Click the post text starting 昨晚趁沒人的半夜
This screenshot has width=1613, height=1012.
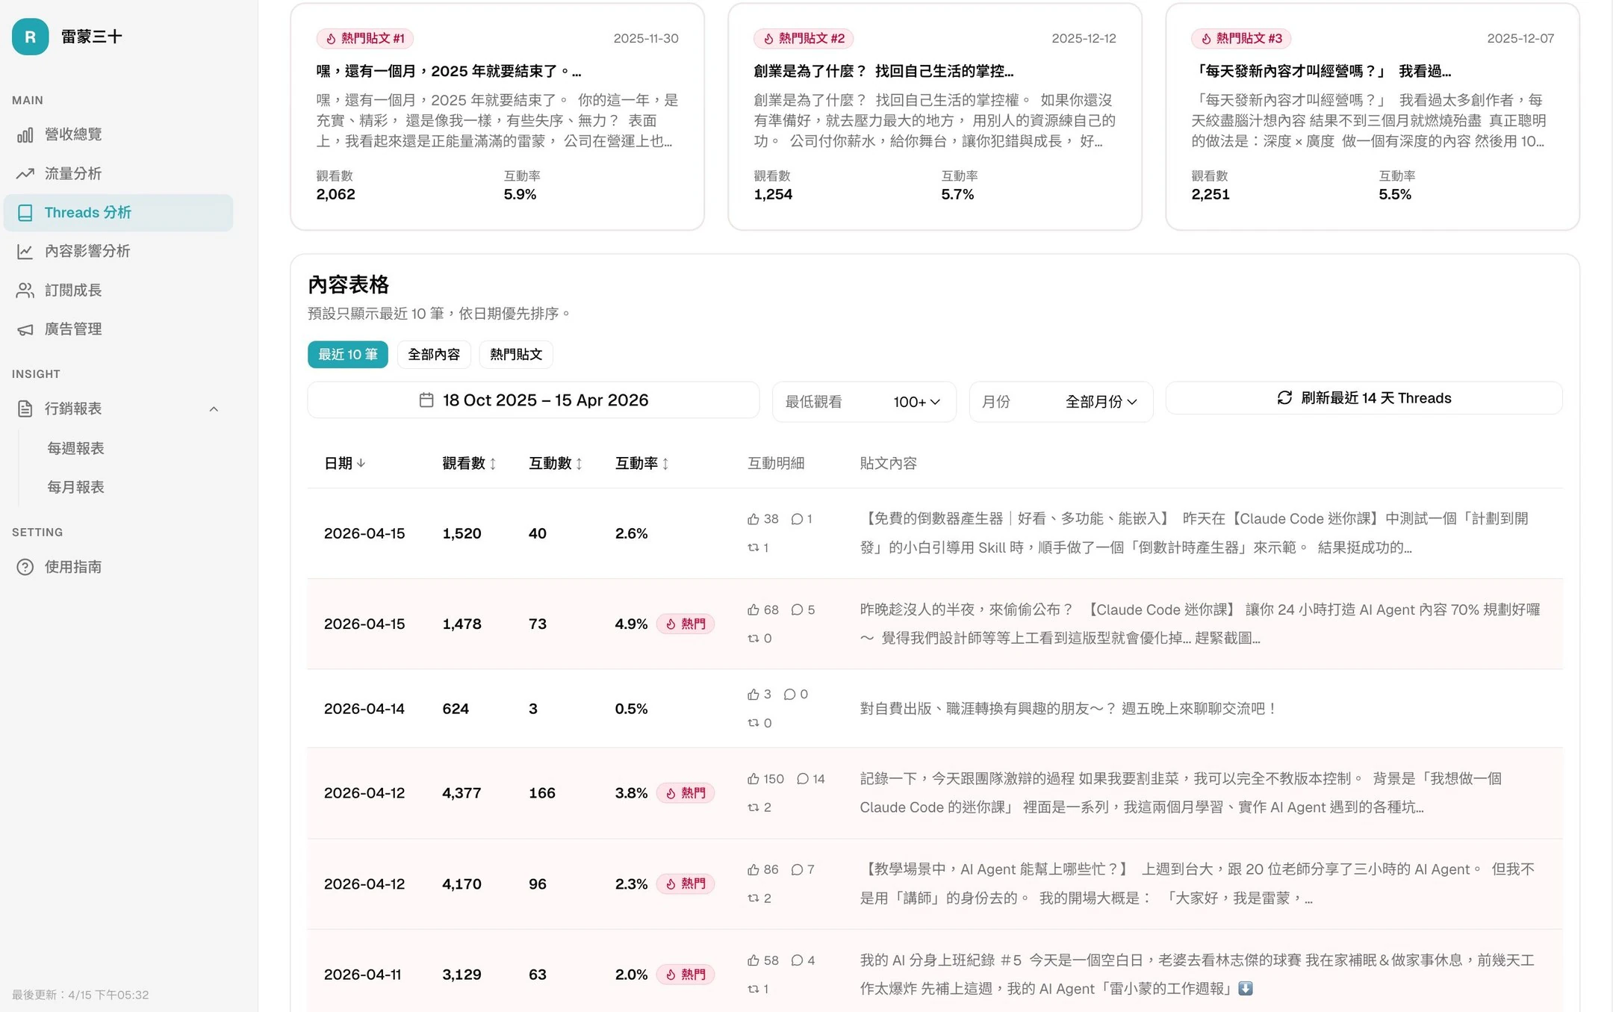pos(1200,624)
